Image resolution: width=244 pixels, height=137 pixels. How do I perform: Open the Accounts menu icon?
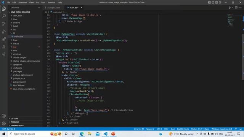coord(4,116)
